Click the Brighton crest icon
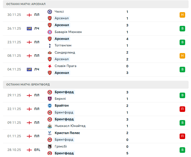Image resolution: width=191 pixels, height=157 pixels. click(50, 106)
